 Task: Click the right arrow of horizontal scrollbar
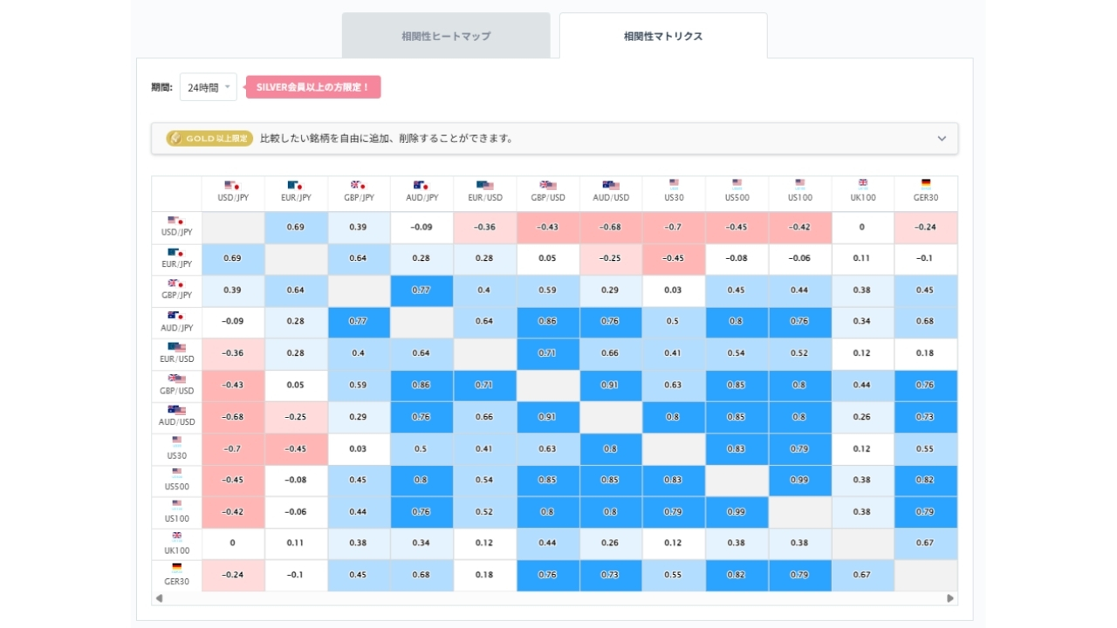point(950,598)
